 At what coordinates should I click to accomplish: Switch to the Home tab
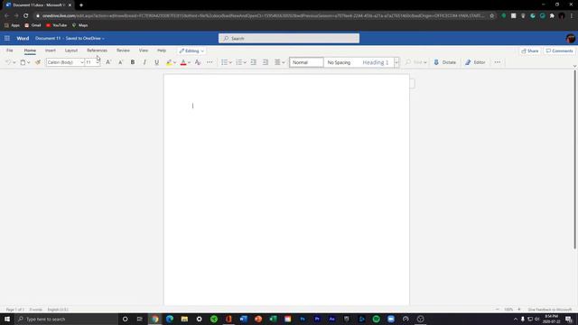[30, 51]
